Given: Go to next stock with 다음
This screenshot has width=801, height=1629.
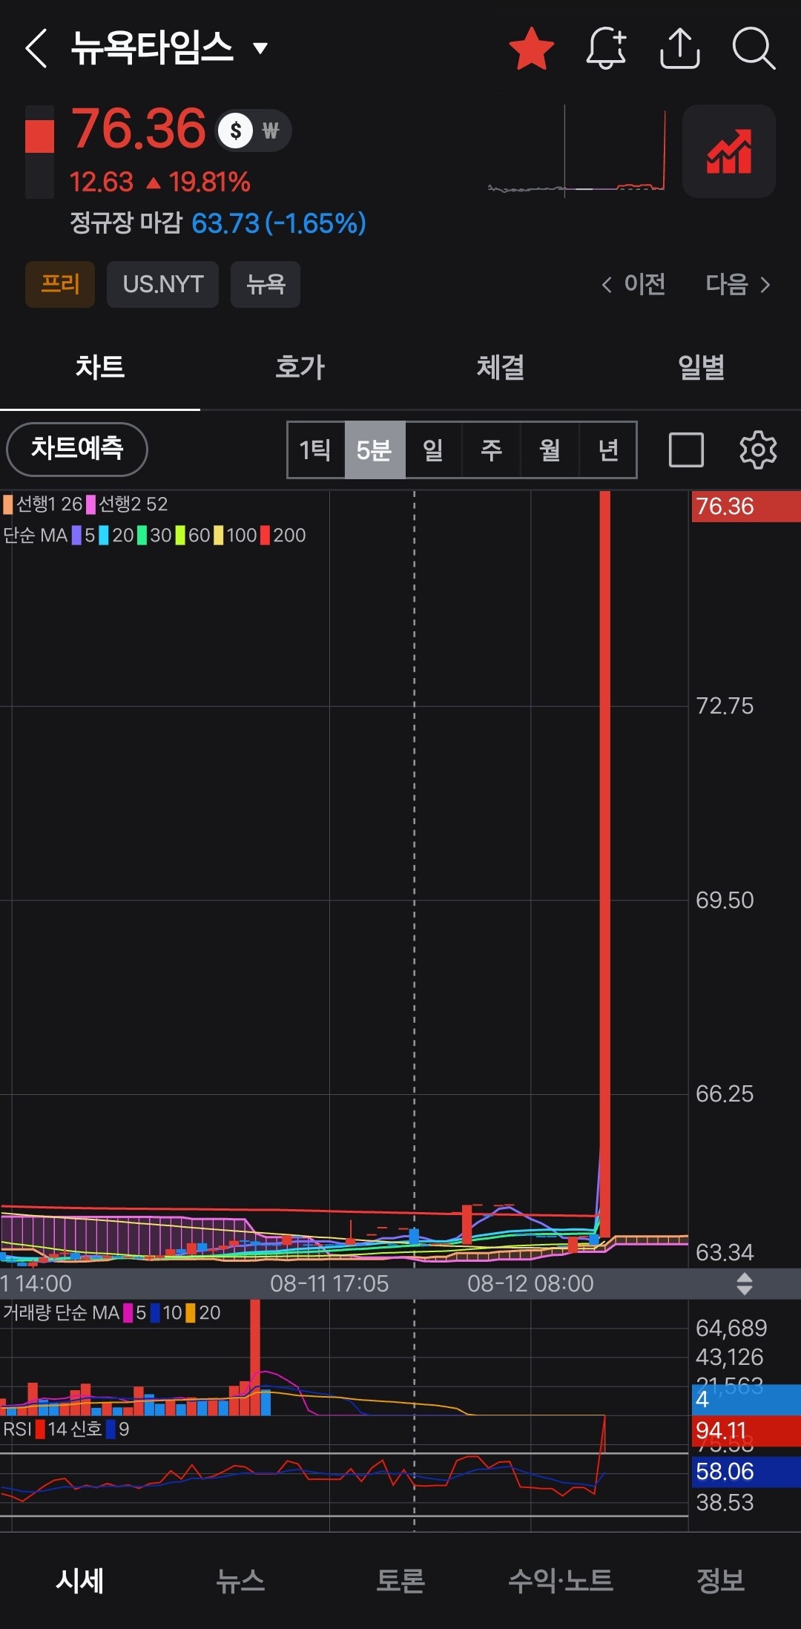Looking at the screenshot, I should 739,284.
